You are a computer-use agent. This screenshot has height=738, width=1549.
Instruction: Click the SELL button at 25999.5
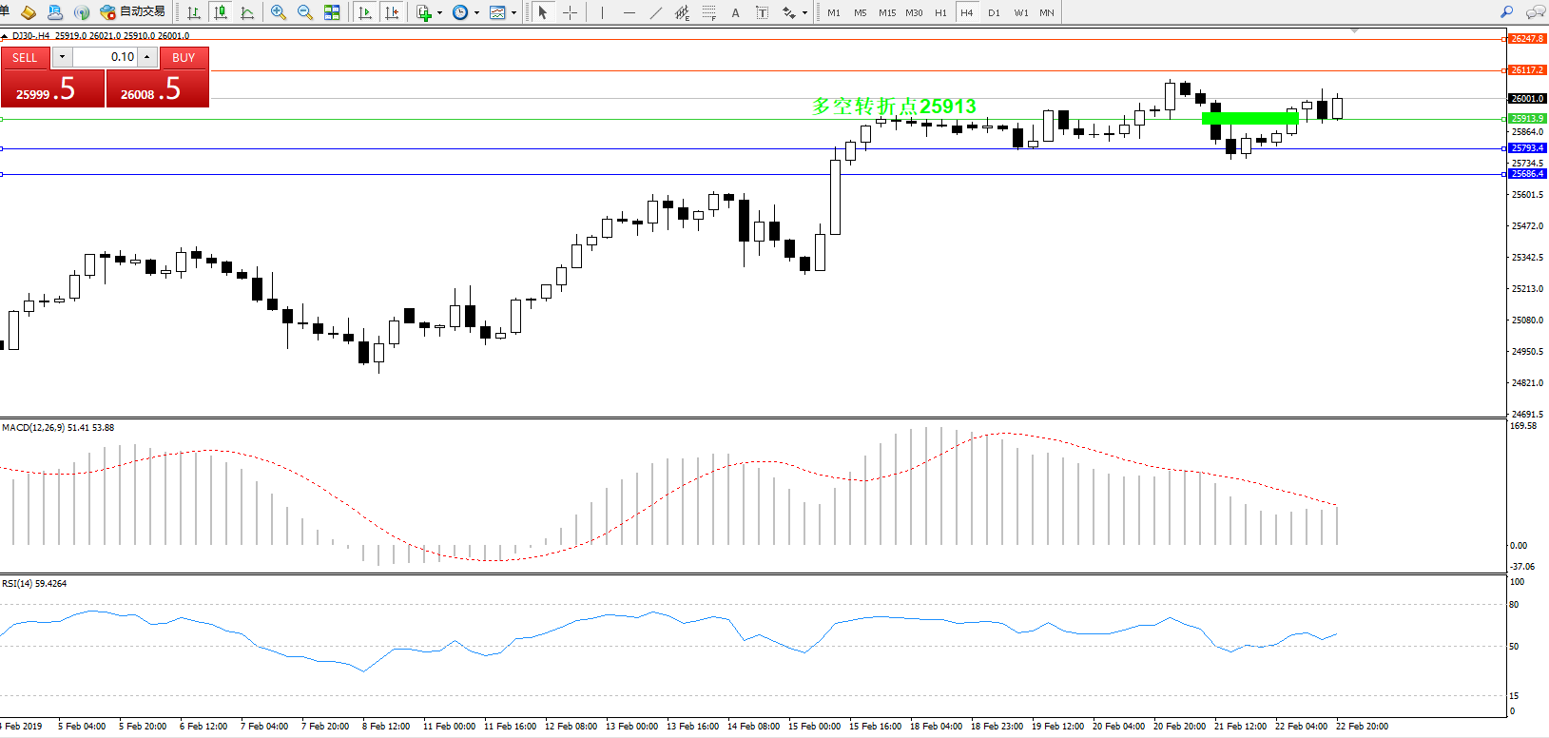coord(52,88)
